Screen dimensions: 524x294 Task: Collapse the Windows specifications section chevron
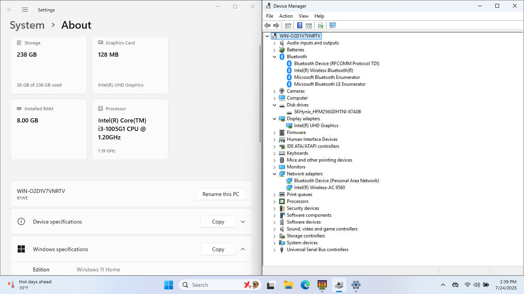click(x=242, y=249)
